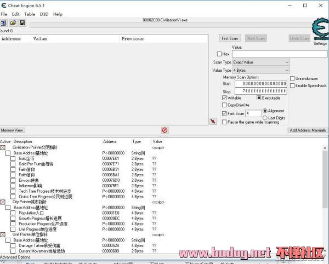Select the Alignment radio button
The height and width of the screenshot is (264, 329).
pos(265,111)
